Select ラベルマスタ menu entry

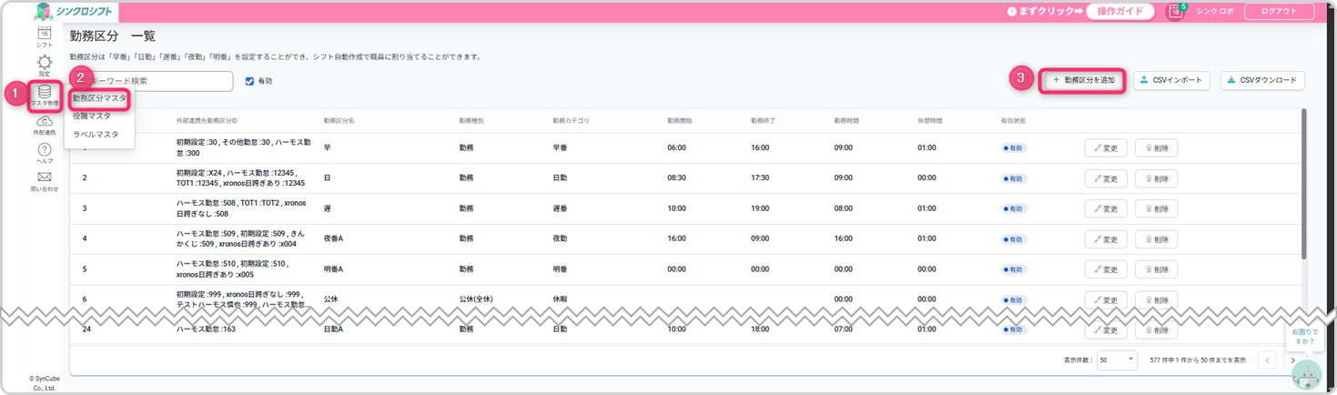tap(96, 134)
